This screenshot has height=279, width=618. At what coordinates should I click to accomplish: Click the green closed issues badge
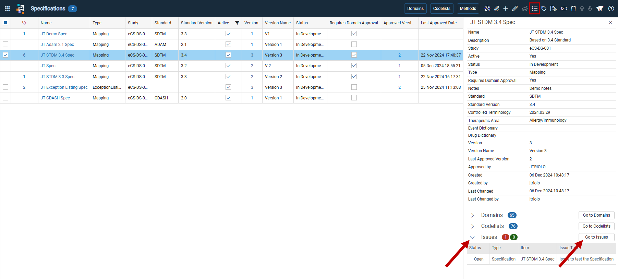pyautogui.click(x=514, y=237)
